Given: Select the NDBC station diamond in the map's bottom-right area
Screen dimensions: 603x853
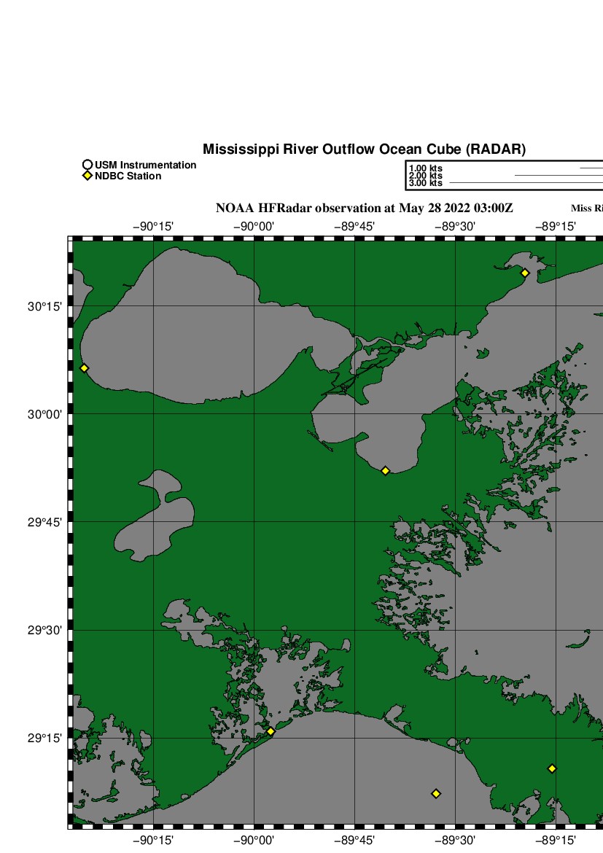Looking at the screenshot, I should pos(552,768).
